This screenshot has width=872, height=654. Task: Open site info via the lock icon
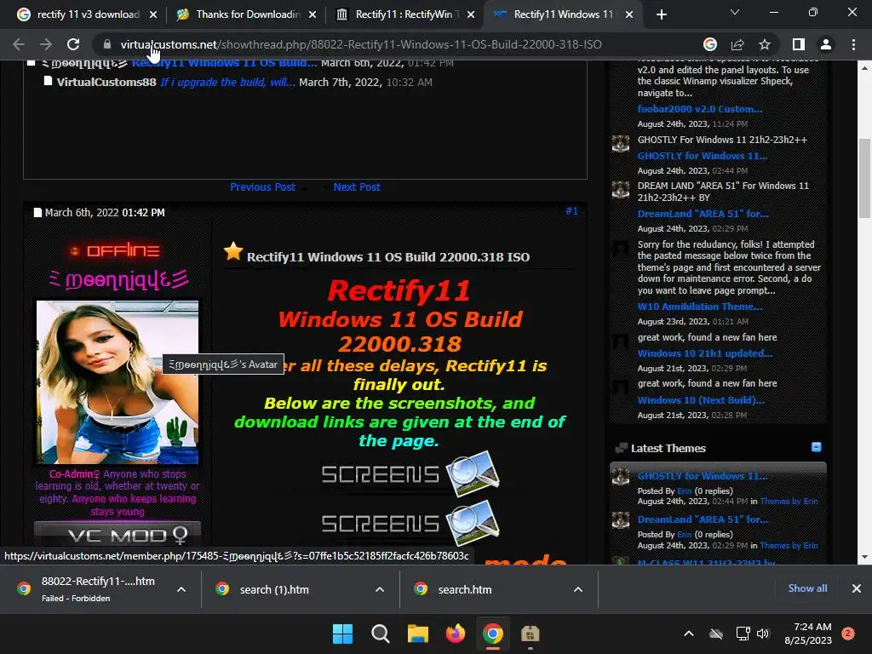pos(107,44)
